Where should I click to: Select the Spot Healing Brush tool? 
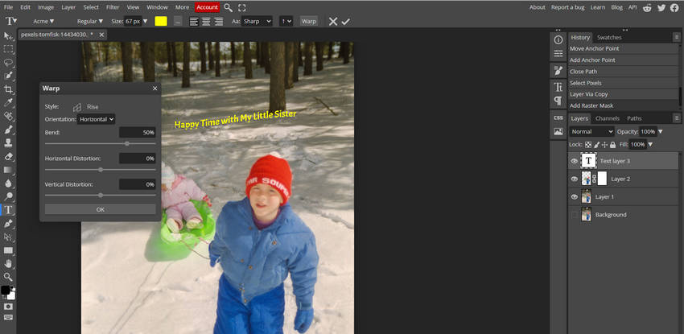(x=8, y=116)
